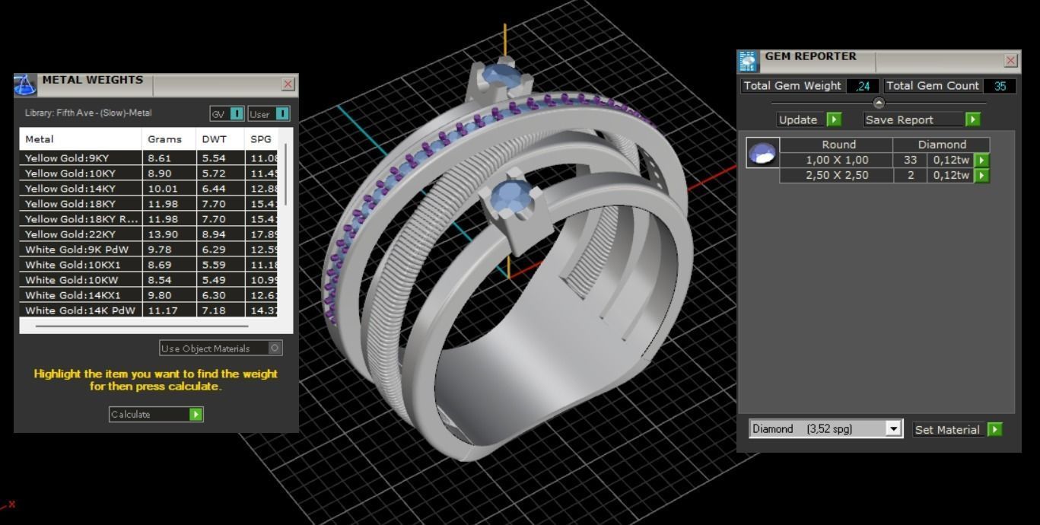This screenshot has height=525, width=1040.
Task: Select the round diamond gem thumbnail
Action: pyautogui.click(x=762, y=153)
